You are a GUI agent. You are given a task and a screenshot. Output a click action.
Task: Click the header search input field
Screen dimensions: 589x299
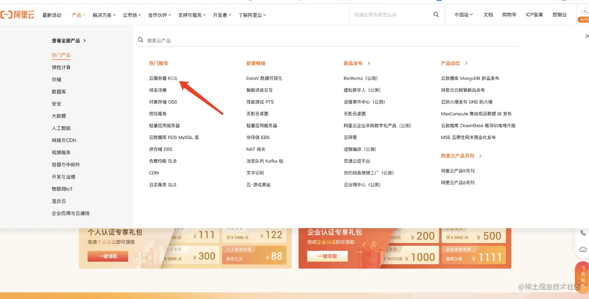[391, 14]
